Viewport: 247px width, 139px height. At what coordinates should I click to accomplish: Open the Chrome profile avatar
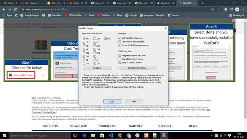237,9
